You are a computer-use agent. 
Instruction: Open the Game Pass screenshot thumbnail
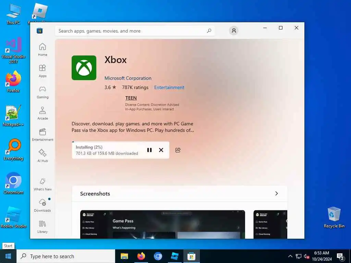[x=162, y=224]
